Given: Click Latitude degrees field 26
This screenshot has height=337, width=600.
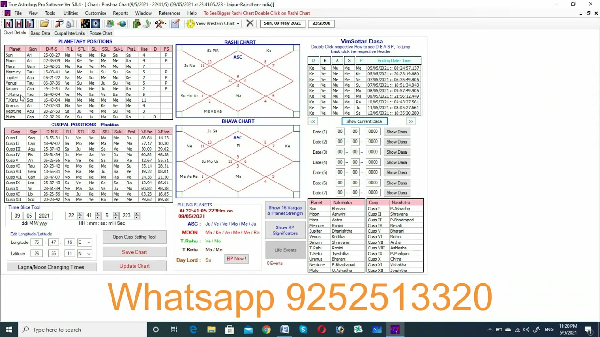Looking at the screenshot, I should click(37, 253).
